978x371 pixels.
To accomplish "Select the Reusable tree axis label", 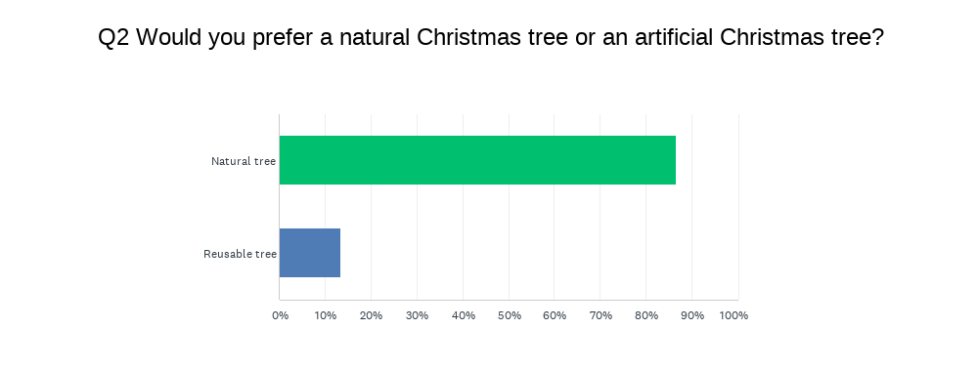I will (x=241, y=254).
